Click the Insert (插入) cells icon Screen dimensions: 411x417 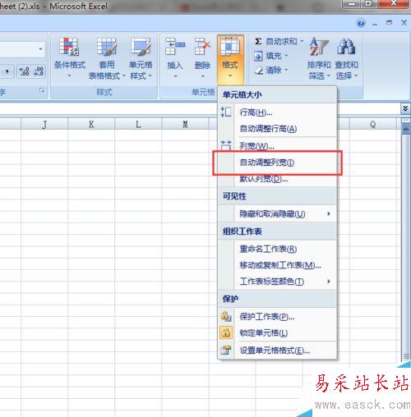pyautogui.click(x=175, y=47)
